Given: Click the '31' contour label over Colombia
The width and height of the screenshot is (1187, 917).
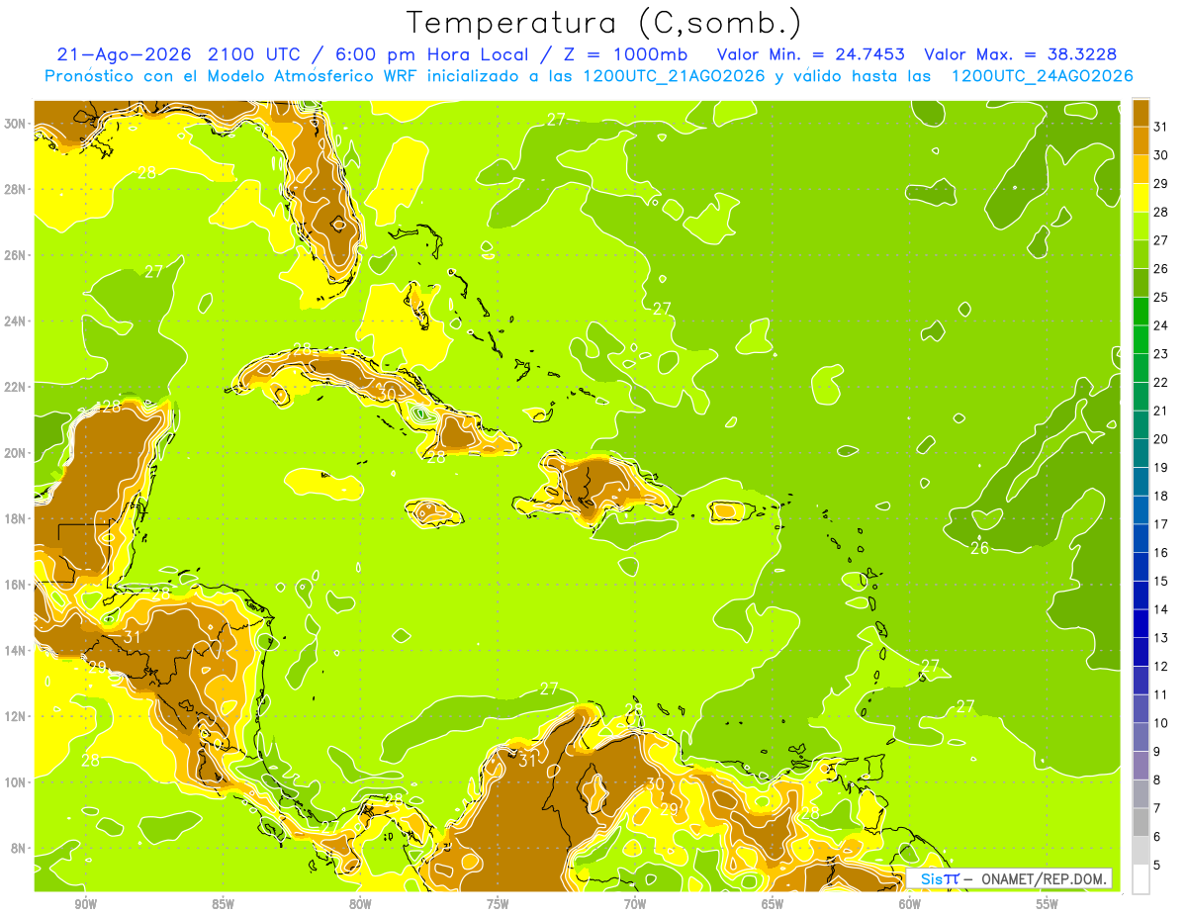Looking at the screenshot, I should point(527,760).
